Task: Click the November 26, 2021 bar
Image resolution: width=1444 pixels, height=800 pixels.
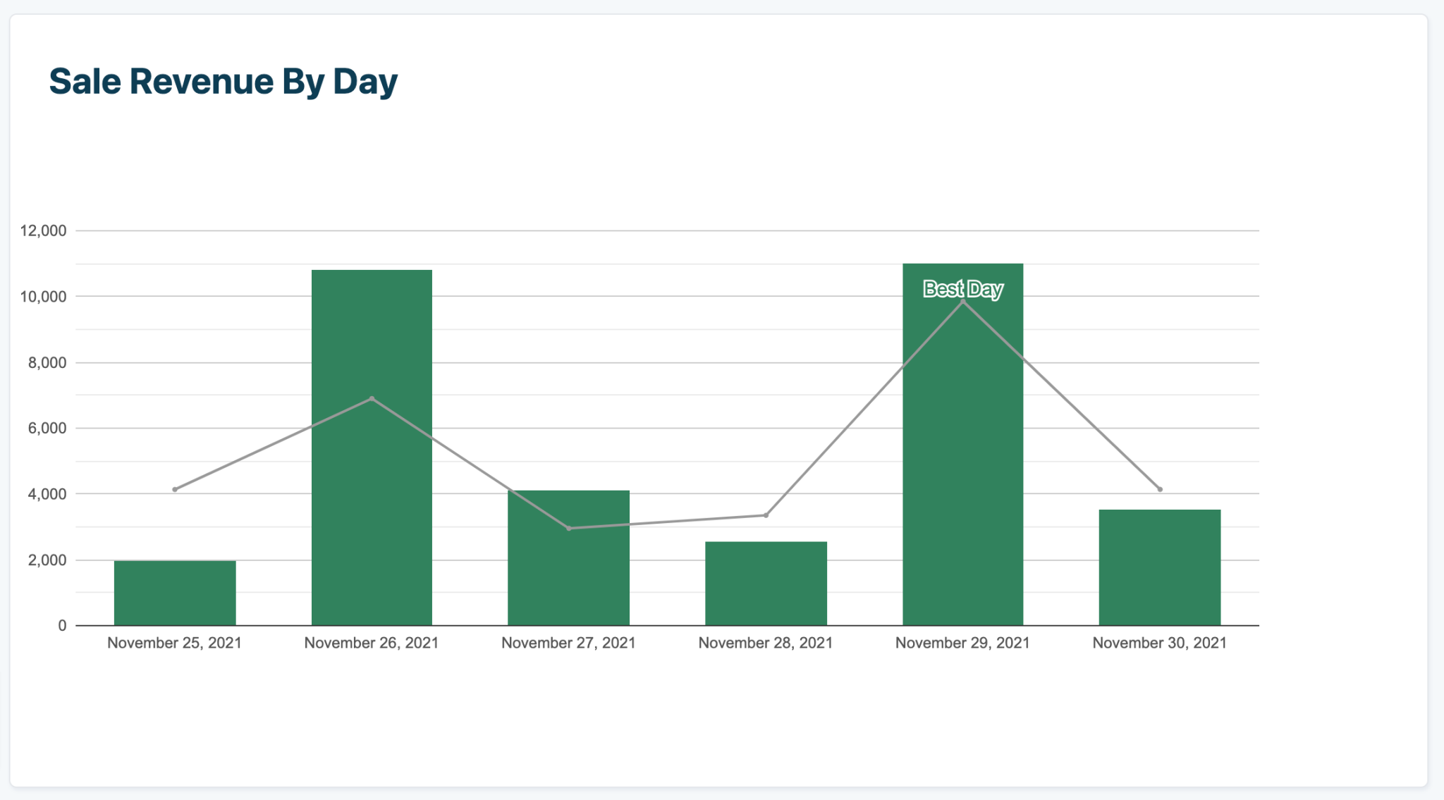Action: click(372, 493)
